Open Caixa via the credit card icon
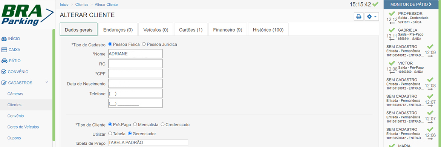Image resolution: width=441 pixels, height=147 pixels. 4,50
